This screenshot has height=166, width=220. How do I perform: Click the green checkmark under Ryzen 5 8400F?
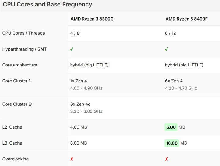click(167, 49)
